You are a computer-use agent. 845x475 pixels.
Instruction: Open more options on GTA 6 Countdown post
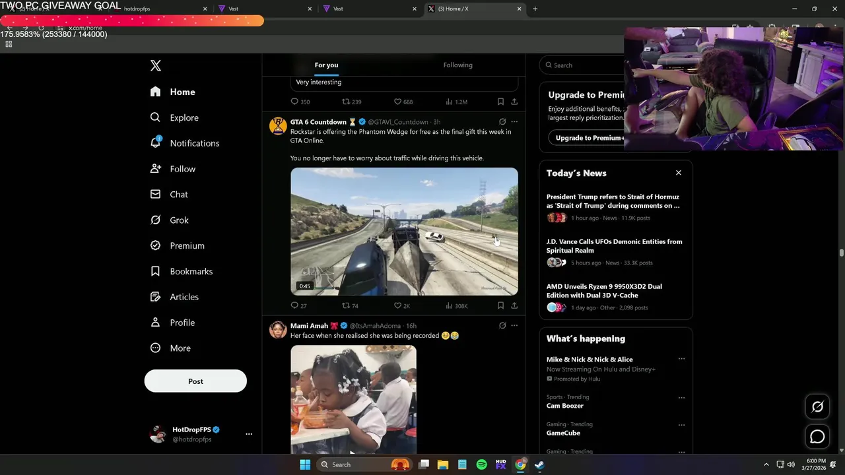(x=514, y=122)
